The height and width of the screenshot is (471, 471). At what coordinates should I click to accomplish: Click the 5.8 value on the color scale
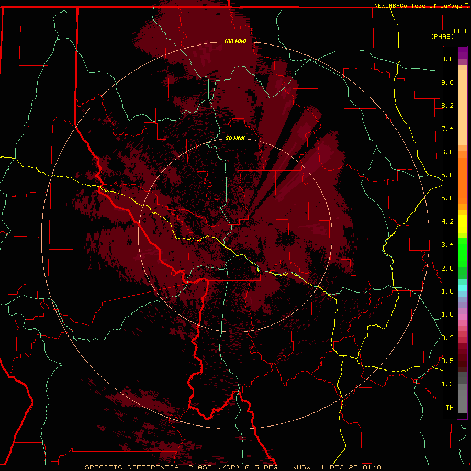447,175
